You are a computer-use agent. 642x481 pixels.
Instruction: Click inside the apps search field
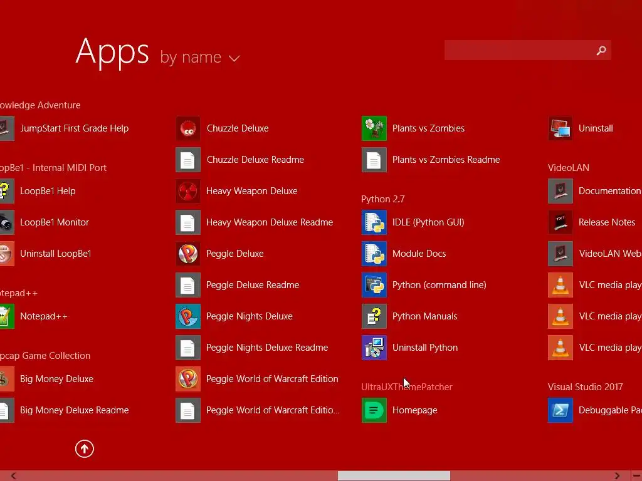coord(527,50)
